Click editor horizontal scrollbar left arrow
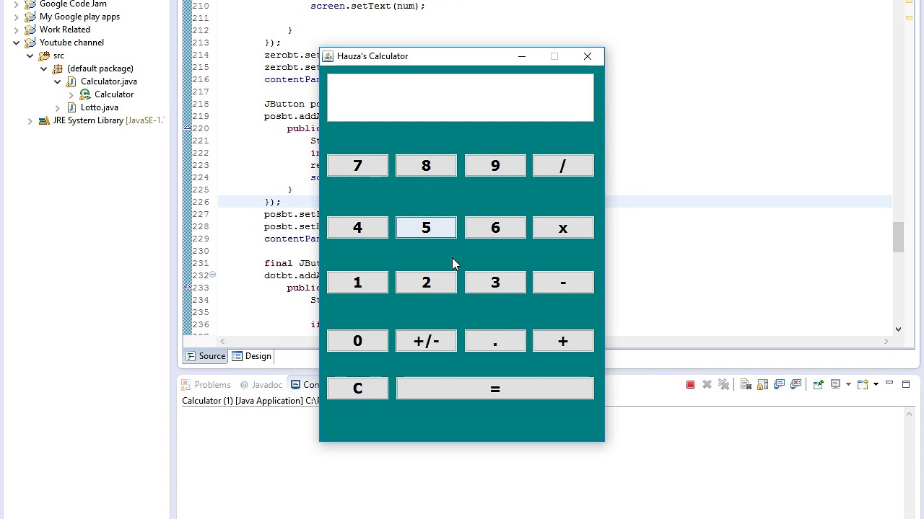The image size is (924, 519). click(222, 342)
